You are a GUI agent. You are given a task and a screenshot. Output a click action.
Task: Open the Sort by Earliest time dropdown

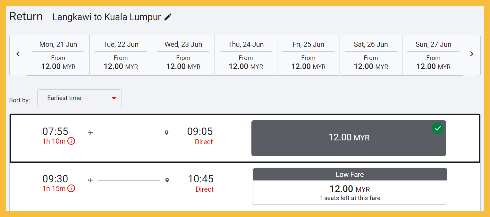79,98
